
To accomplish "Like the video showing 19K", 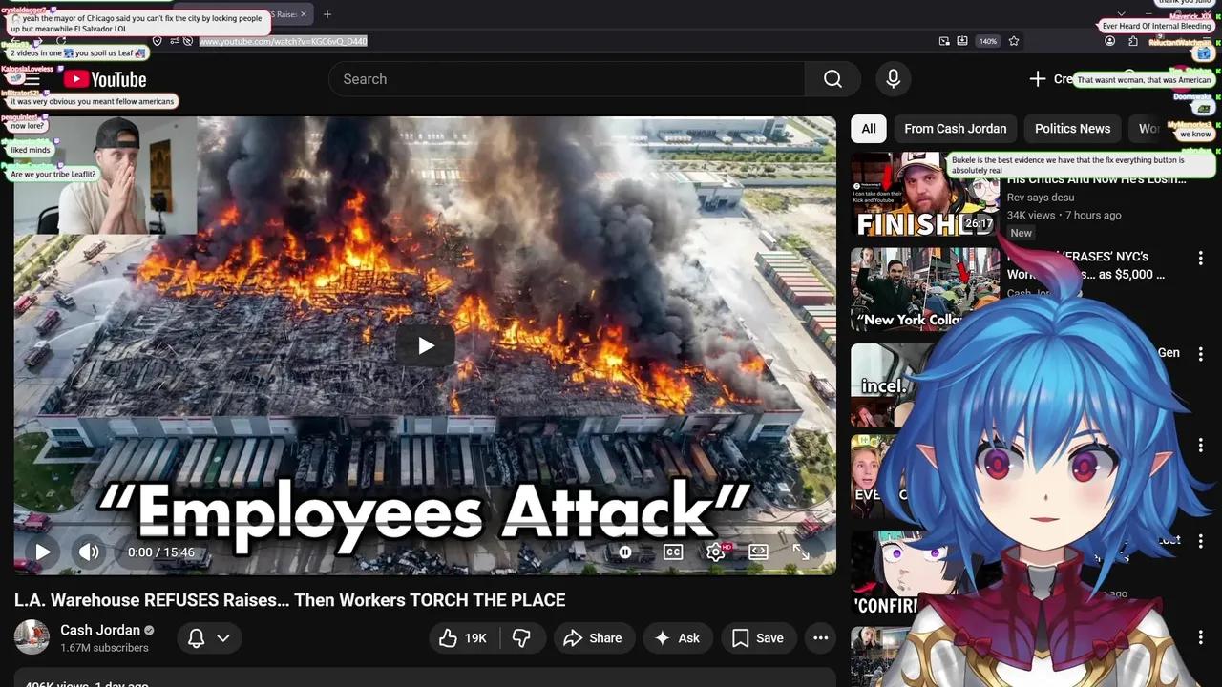I will tap(463, 638).
